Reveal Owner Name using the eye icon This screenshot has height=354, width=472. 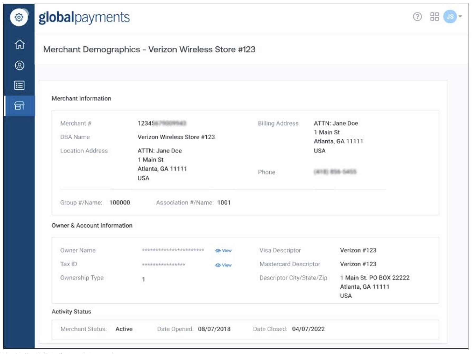(218, 251)
